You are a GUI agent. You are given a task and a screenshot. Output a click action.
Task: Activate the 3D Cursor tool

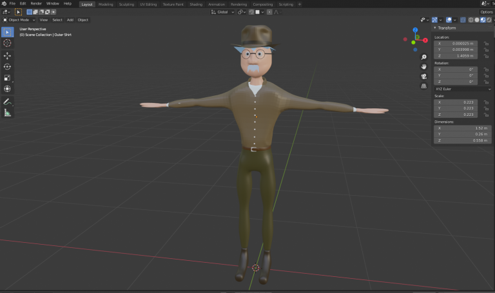pos(7,43)
